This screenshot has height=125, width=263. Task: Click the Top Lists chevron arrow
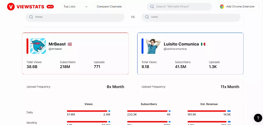click(86, 7)
